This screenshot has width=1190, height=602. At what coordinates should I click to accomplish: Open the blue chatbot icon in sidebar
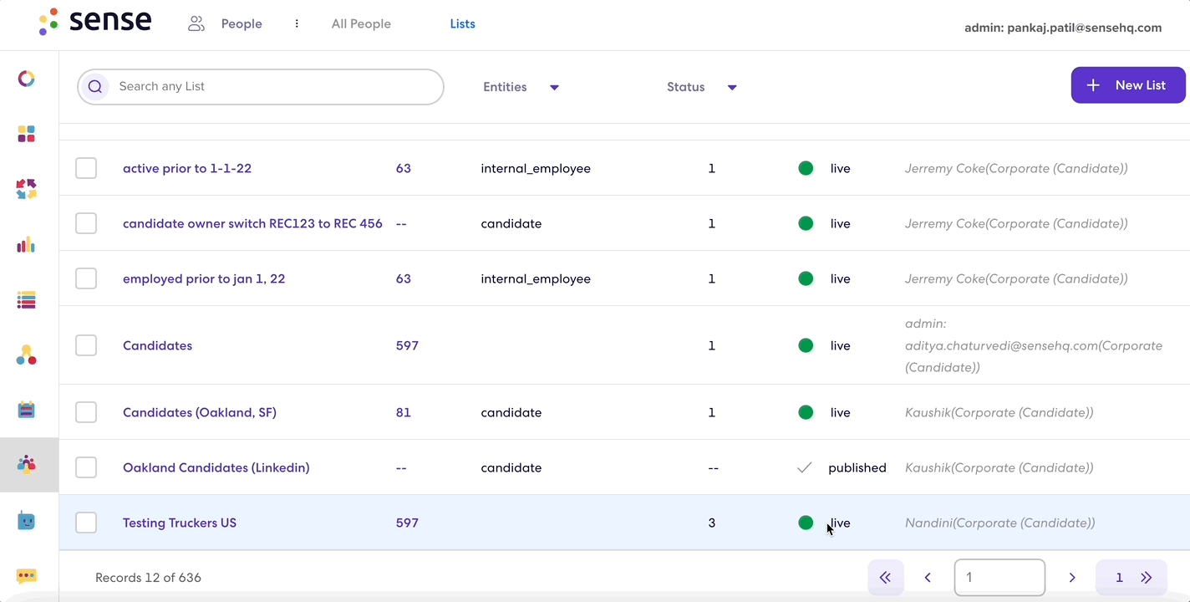(27, 521)
